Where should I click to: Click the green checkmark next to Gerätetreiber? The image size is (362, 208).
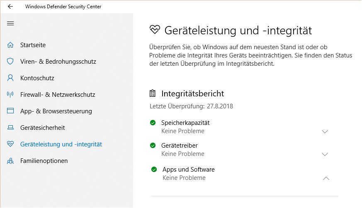coord(153,145)
